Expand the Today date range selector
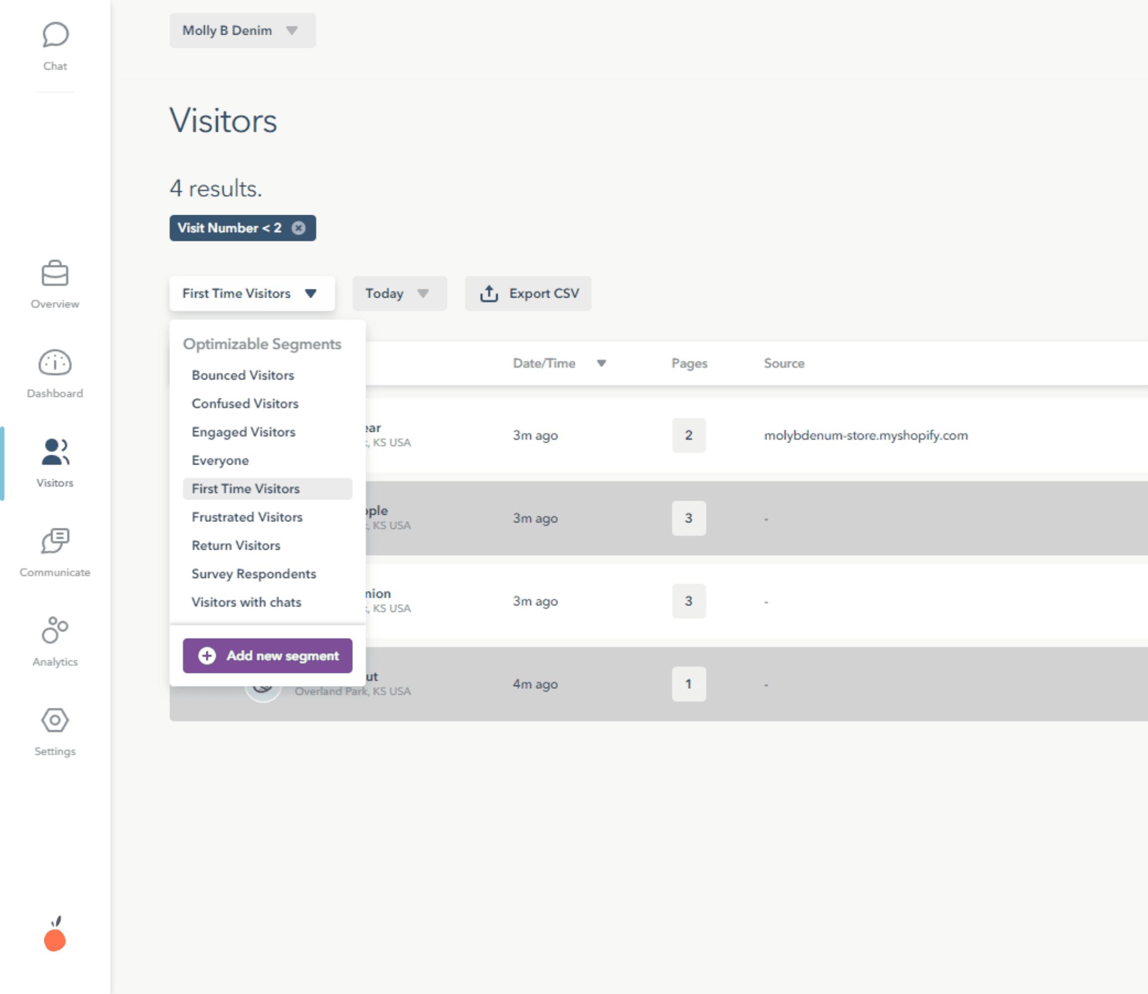 click(399, 293)
